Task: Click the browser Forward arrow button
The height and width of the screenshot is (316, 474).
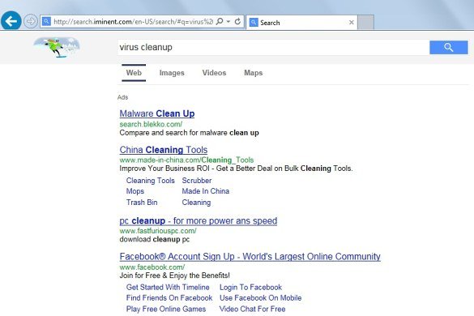Action: (x=31, y=21)
